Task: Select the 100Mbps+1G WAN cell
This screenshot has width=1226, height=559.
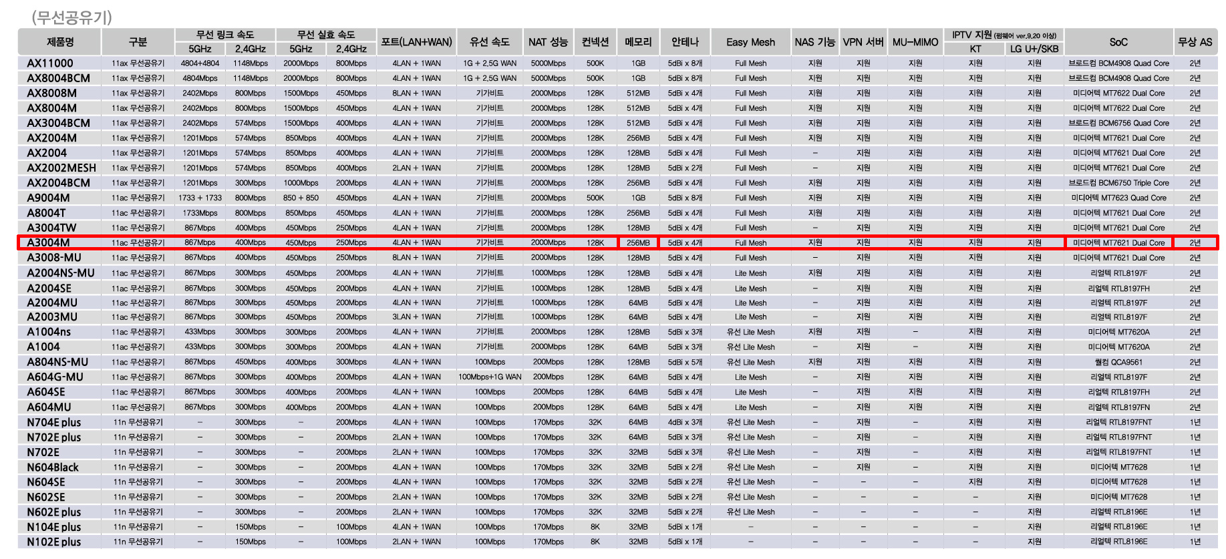Action: [490, 377]
